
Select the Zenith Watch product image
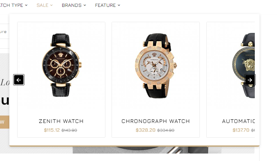click(x=61, y=65)
